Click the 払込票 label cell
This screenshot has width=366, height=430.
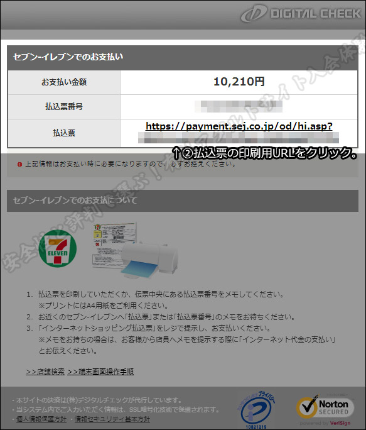pyautogui.click(x=64, y=133)
